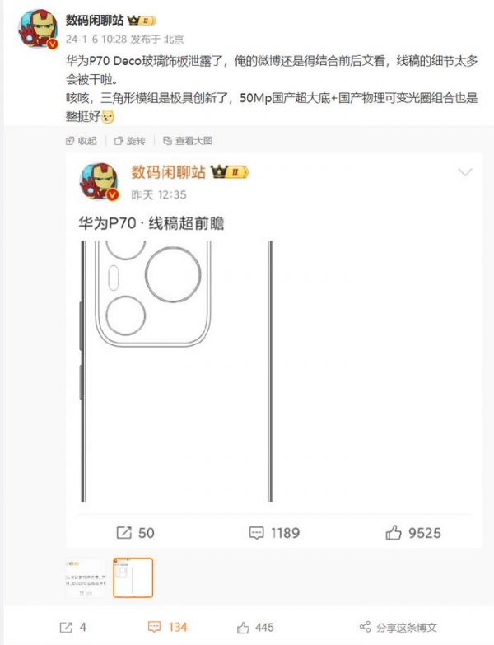Click the P70 sketch image
The image size is (494, 645).
(177, 371)
